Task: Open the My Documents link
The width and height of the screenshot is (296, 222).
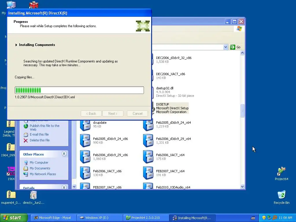Action: (x=40, y=168)
